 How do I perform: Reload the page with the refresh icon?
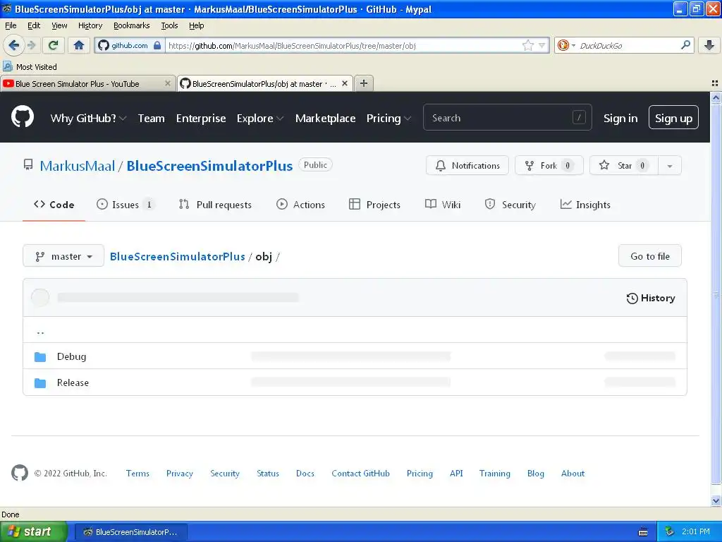point(54,45)
